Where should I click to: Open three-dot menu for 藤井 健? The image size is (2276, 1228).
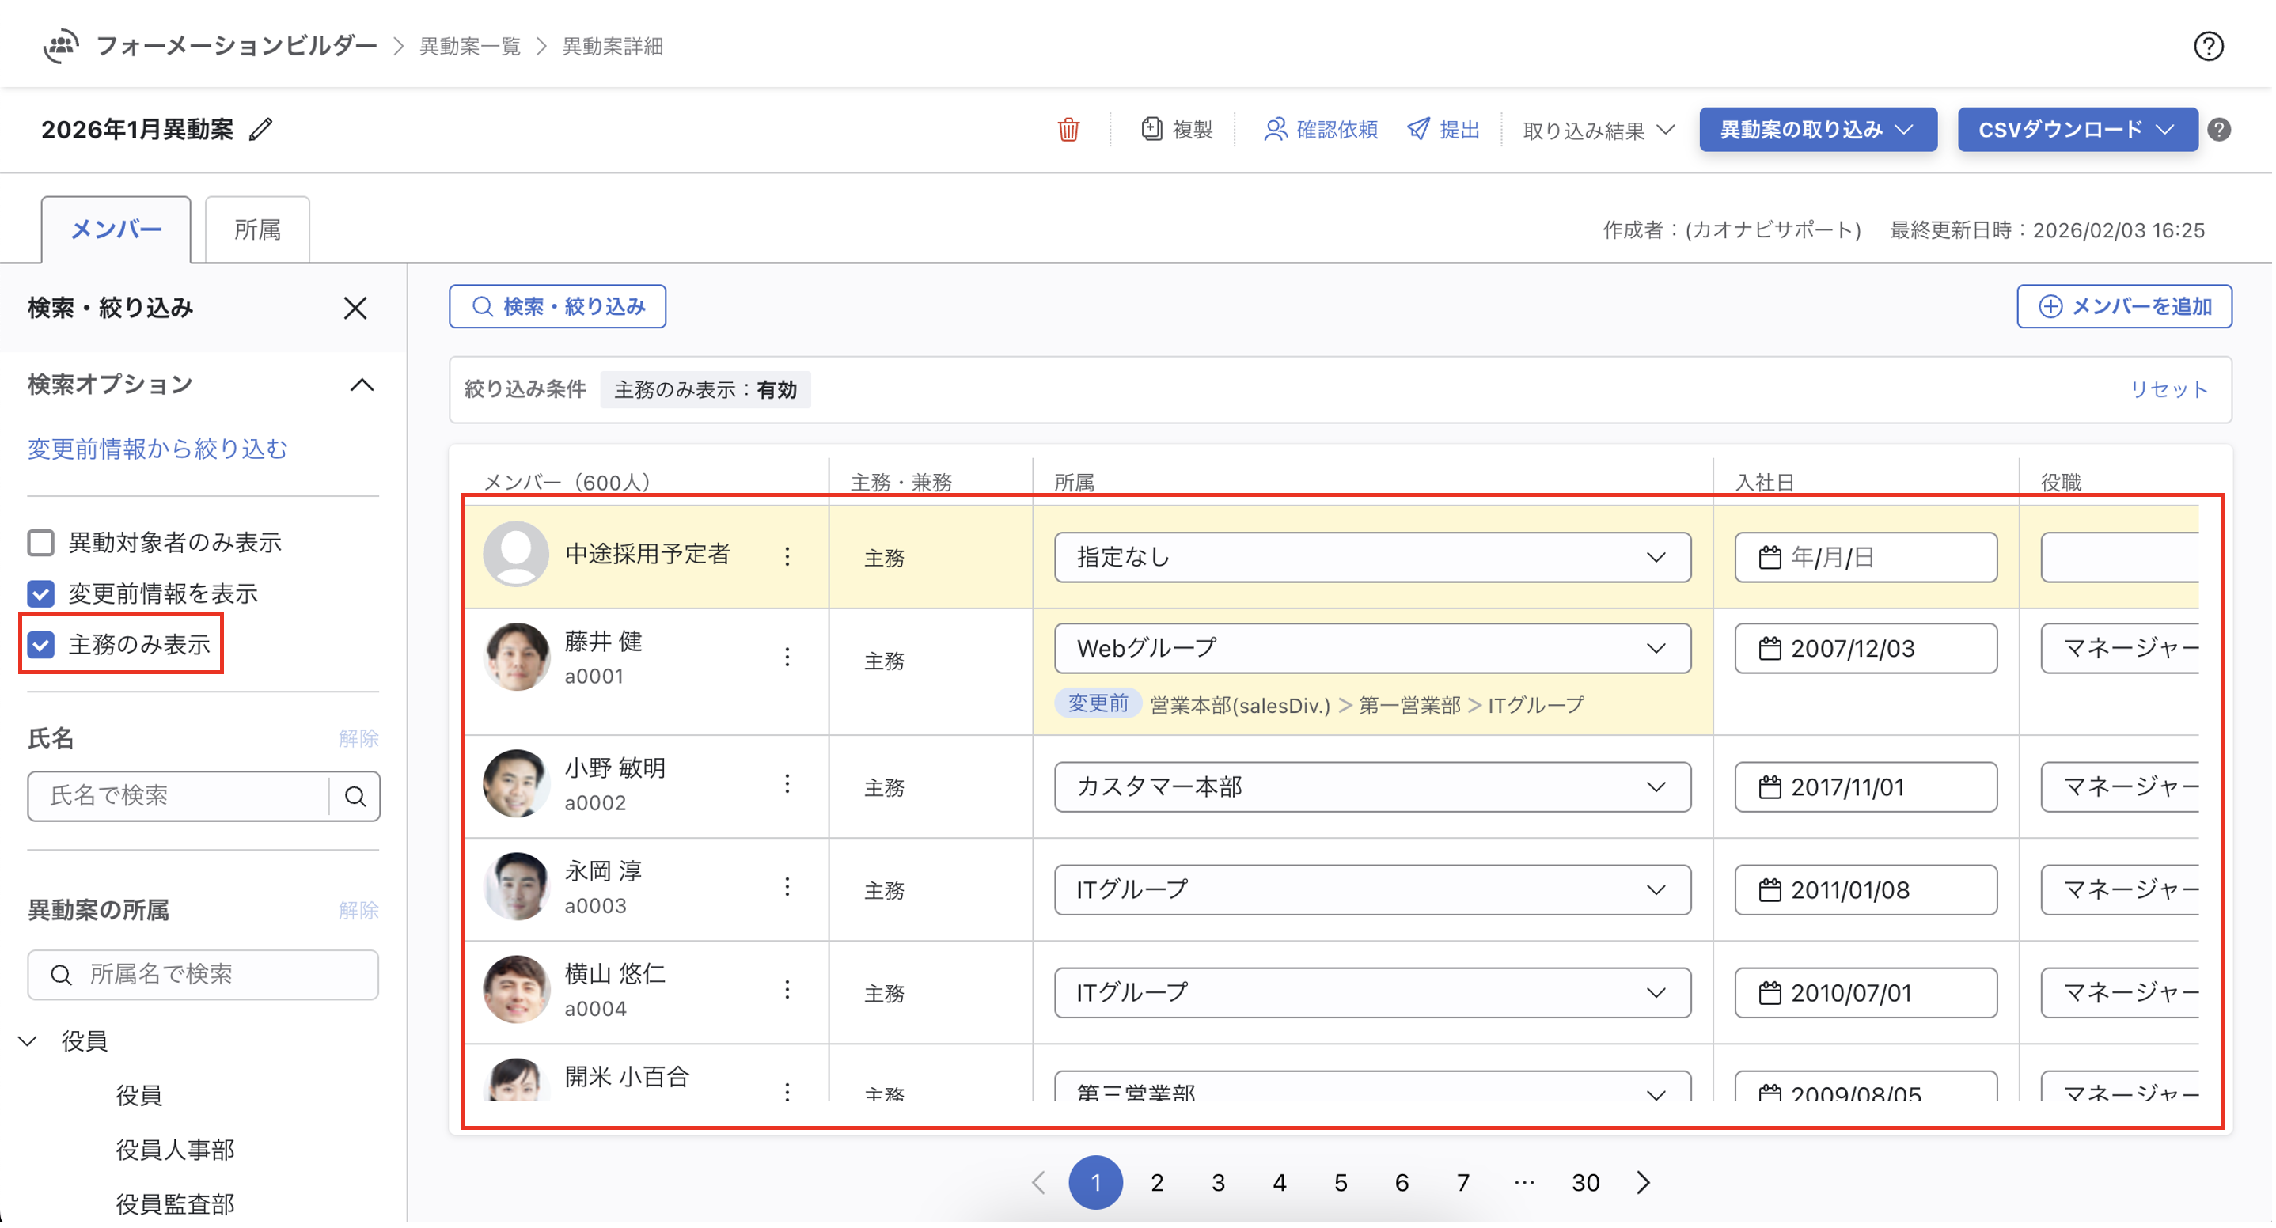[x=787, y=658]
